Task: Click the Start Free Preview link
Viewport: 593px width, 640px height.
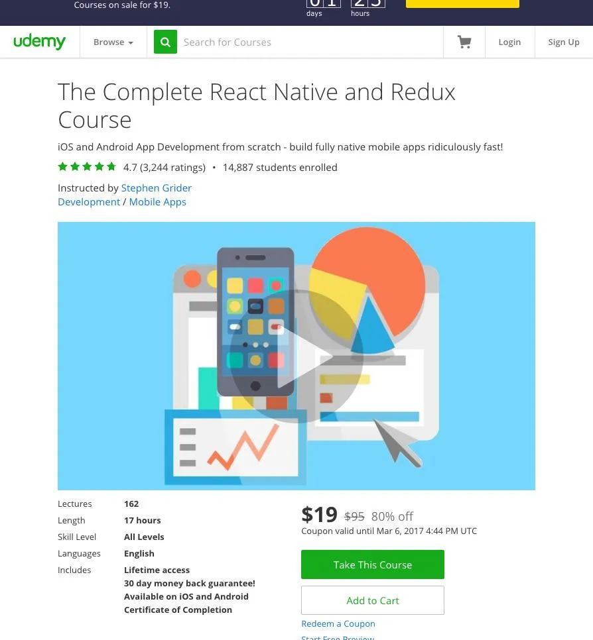Action: tap(338, 637)
